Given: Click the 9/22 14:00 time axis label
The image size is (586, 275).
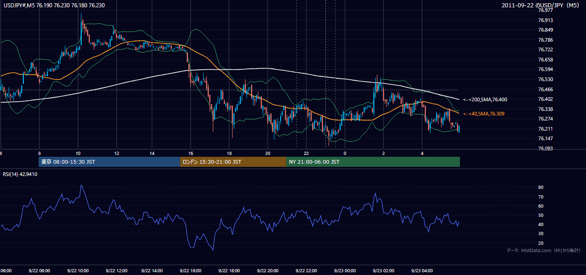Looking at the screenshot, I should pyautogui.click(x=152, y=270).
